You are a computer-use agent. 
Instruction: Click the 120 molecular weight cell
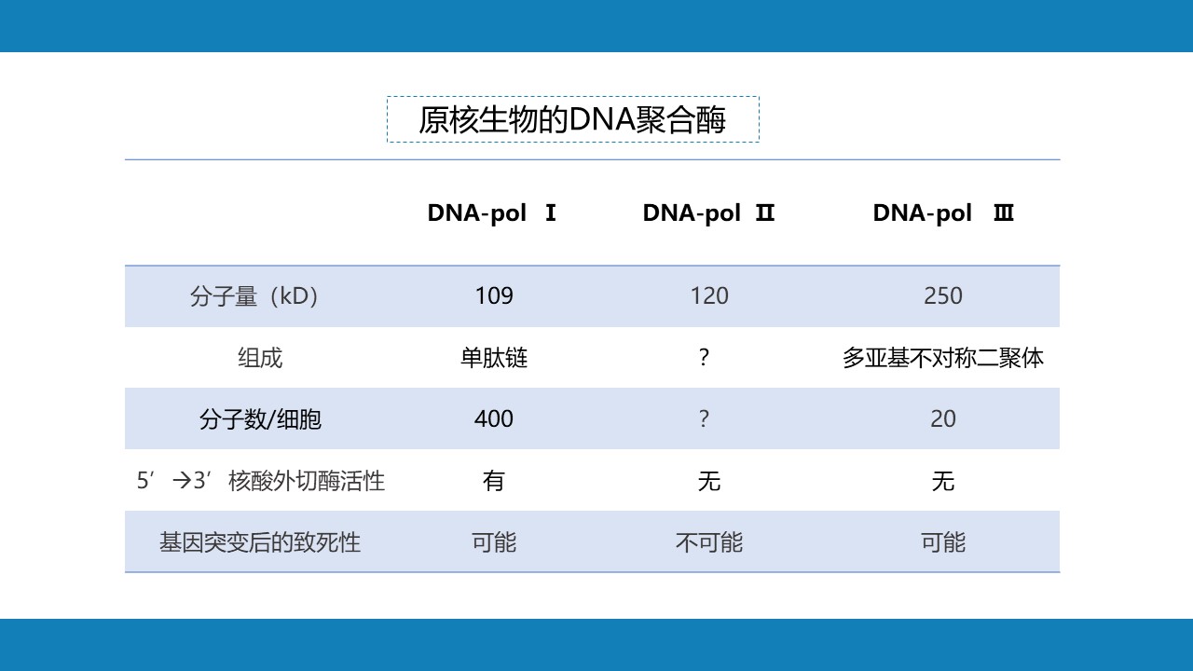[x=709, y=296]
